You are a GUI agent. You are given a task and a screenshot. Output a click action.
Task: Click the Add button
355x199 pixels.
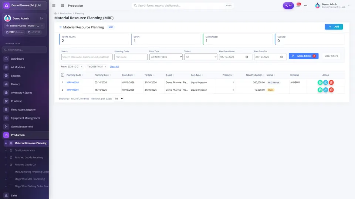pyautogui.click(x=334, y=27)
